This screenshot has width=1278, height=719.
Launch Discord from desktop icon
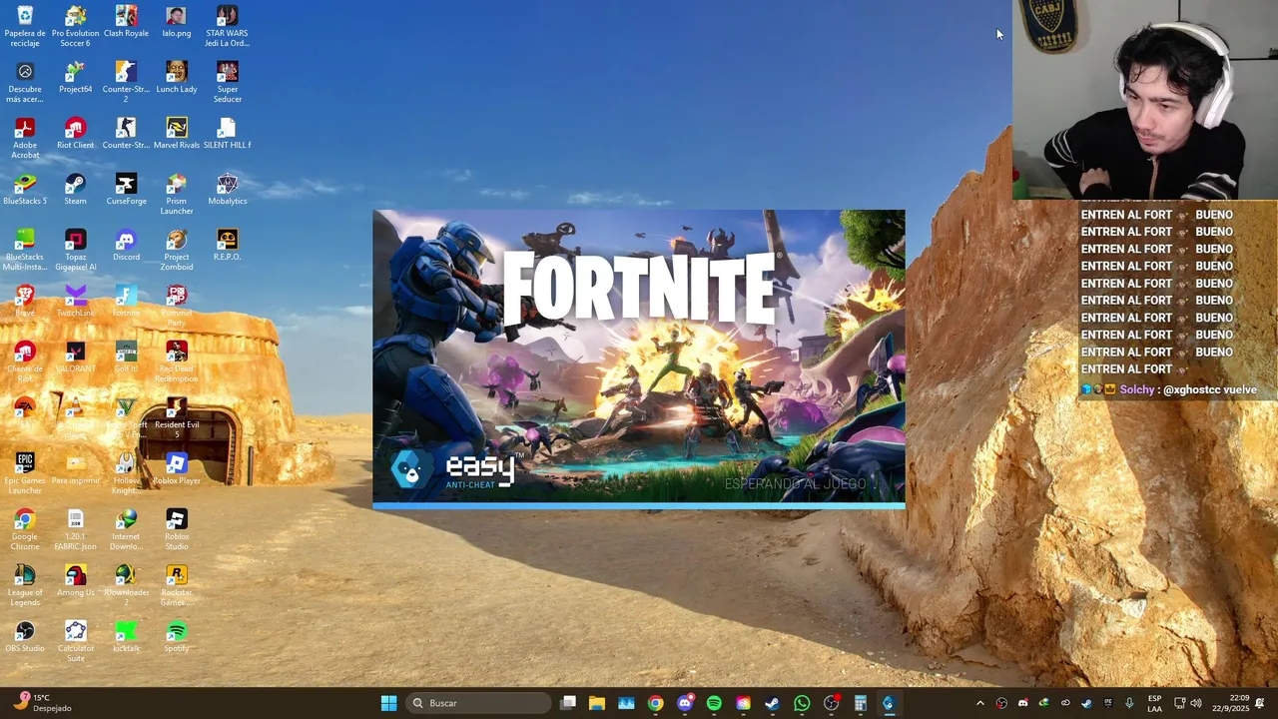point(126,246)
